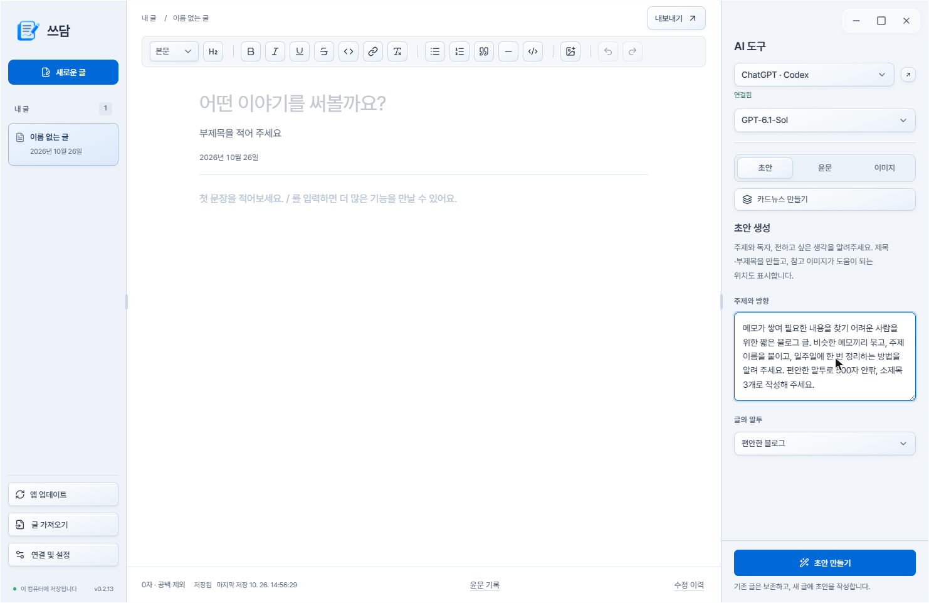Insert a block quote
Image resolution: width=929 pixels, height=603 pixels.
point(484,51)
